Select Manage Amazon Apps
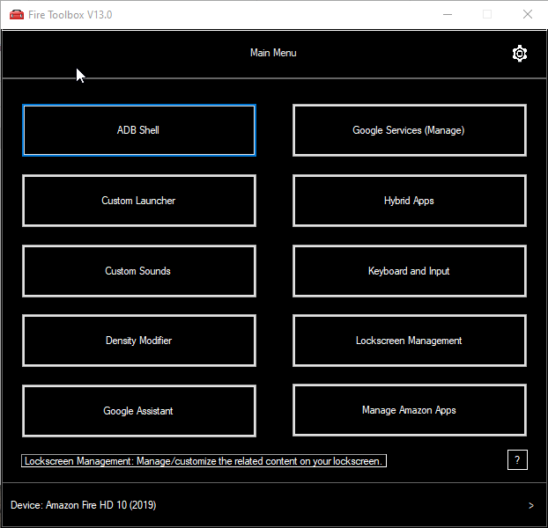This screenshot has width=548, height=528. [410, 410]
